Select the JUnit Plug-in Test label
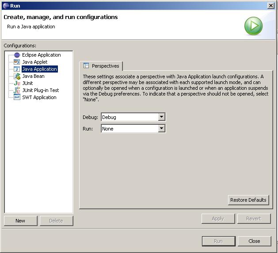The width and height of the screenshot is (278, 253). pos(41,90)
